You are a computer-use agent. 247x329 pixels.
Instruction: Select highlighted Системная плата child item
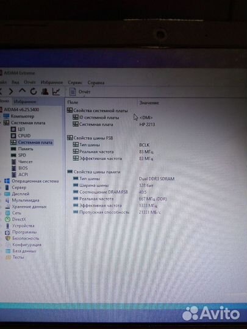click(x=35, y=142)
